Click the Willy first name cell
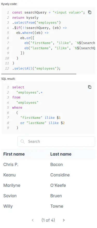 tap(8, 206)
